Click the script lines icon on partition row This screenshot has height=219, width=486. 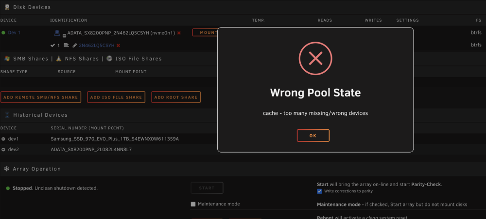click(x=66, y=45)
